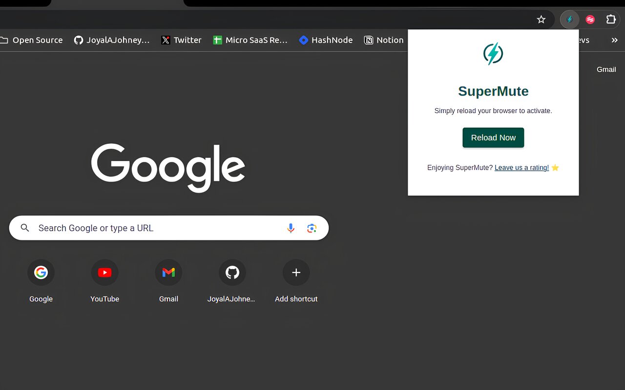Click the SuperMute title text
This screenshot has height=390, width=625.
(x=493, y=91)
